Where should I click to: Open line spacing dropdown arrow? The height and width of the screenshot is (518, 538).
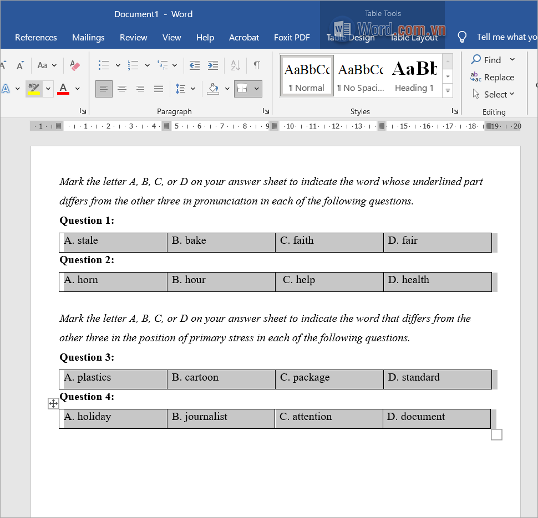(193, 89)
